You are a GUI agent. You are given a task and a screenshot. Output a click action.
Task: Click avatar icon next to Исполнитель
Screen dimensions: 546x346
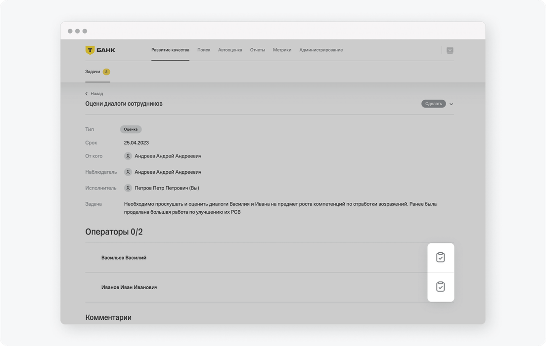(x=128, y=188)
